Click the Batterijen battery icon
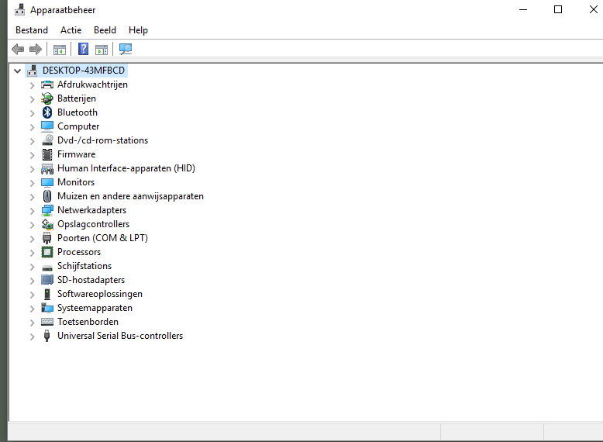Image resolution: width=603 pixels, height=442 pixels. click(47, 98)
